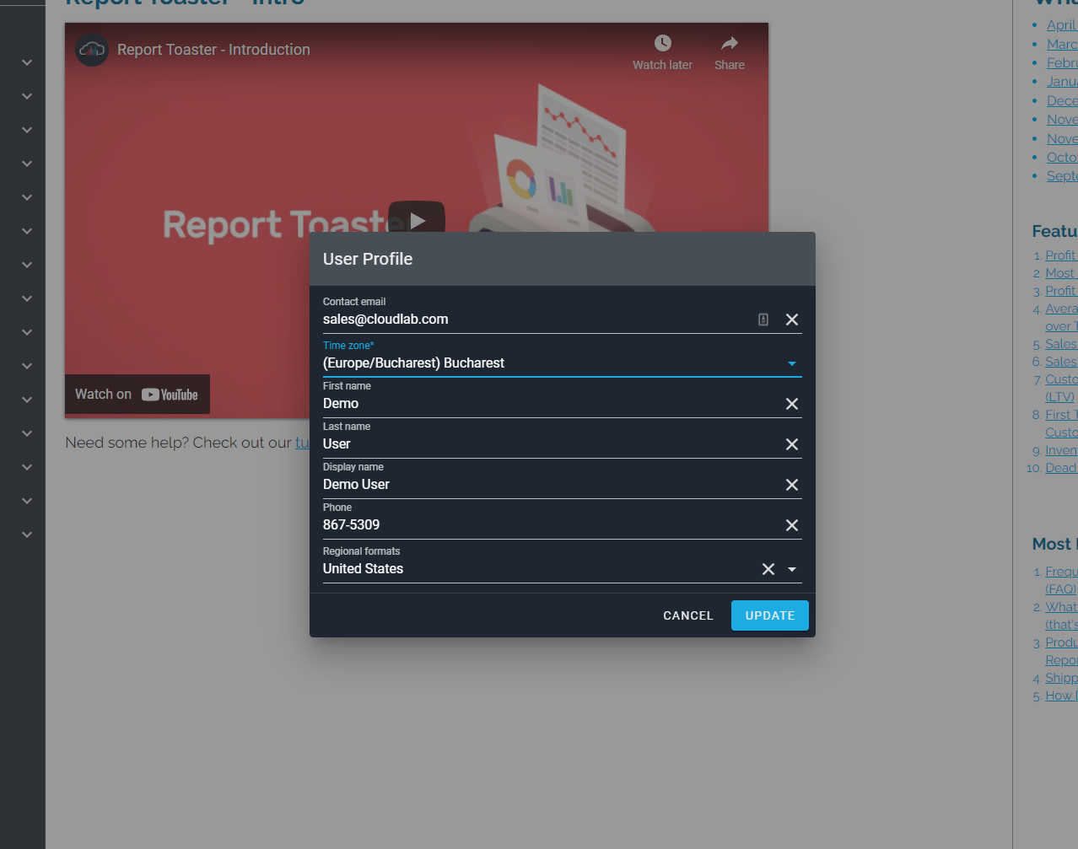This screenshot has height=849, width=1078.
Task: Open the tutorial link below the video
Action: (305, 443)
